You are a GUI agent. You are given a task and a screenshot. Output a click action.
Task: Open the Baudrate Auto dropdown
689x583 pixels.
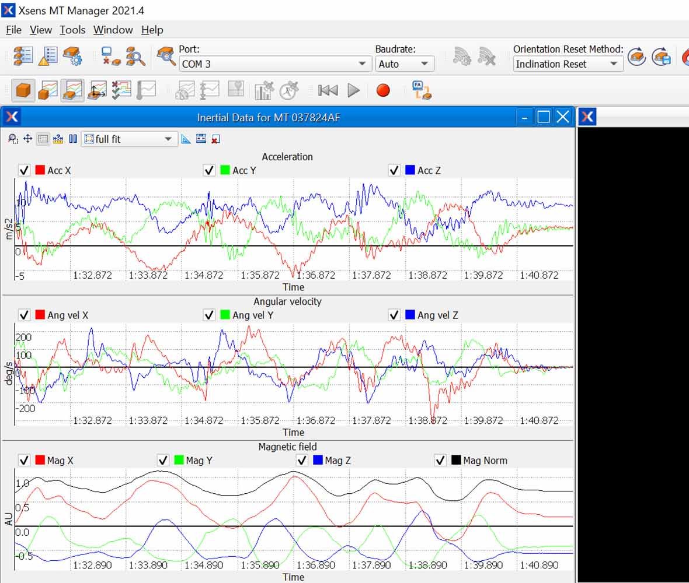[x=404, y=64]
